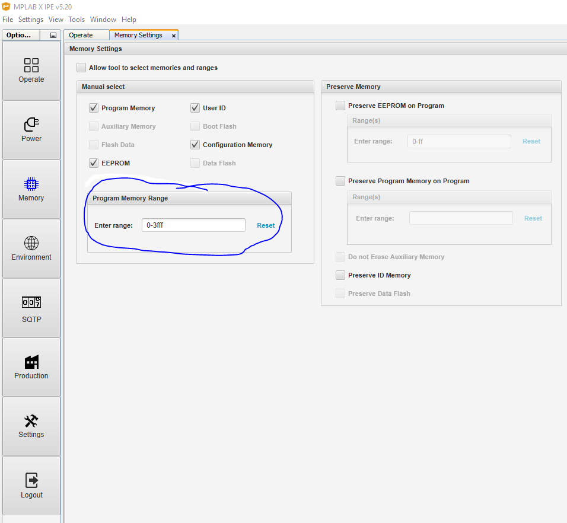Open the Power settings panel
Viewport: 567px width, 523px height.
point(31,130)
